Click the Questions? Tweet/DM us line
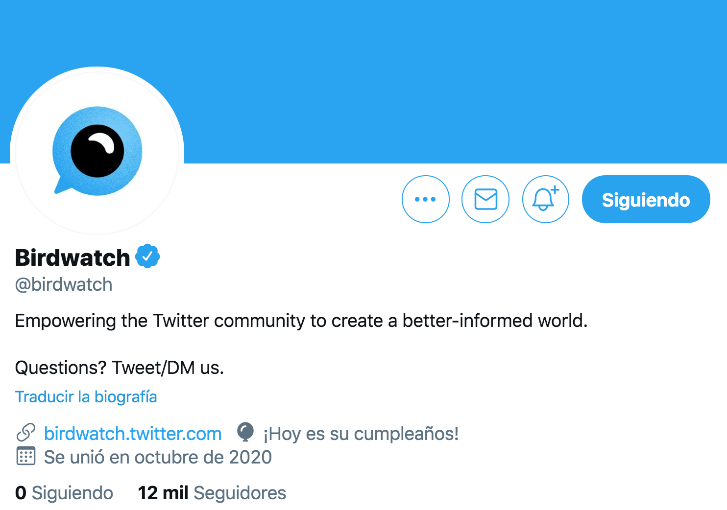 coord(120,368)
